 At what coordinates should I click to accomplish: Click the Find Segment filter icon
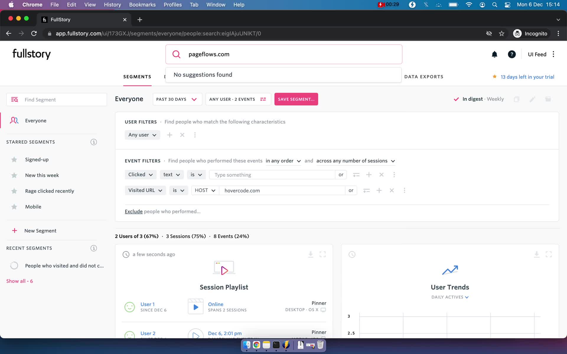point(14,100)
